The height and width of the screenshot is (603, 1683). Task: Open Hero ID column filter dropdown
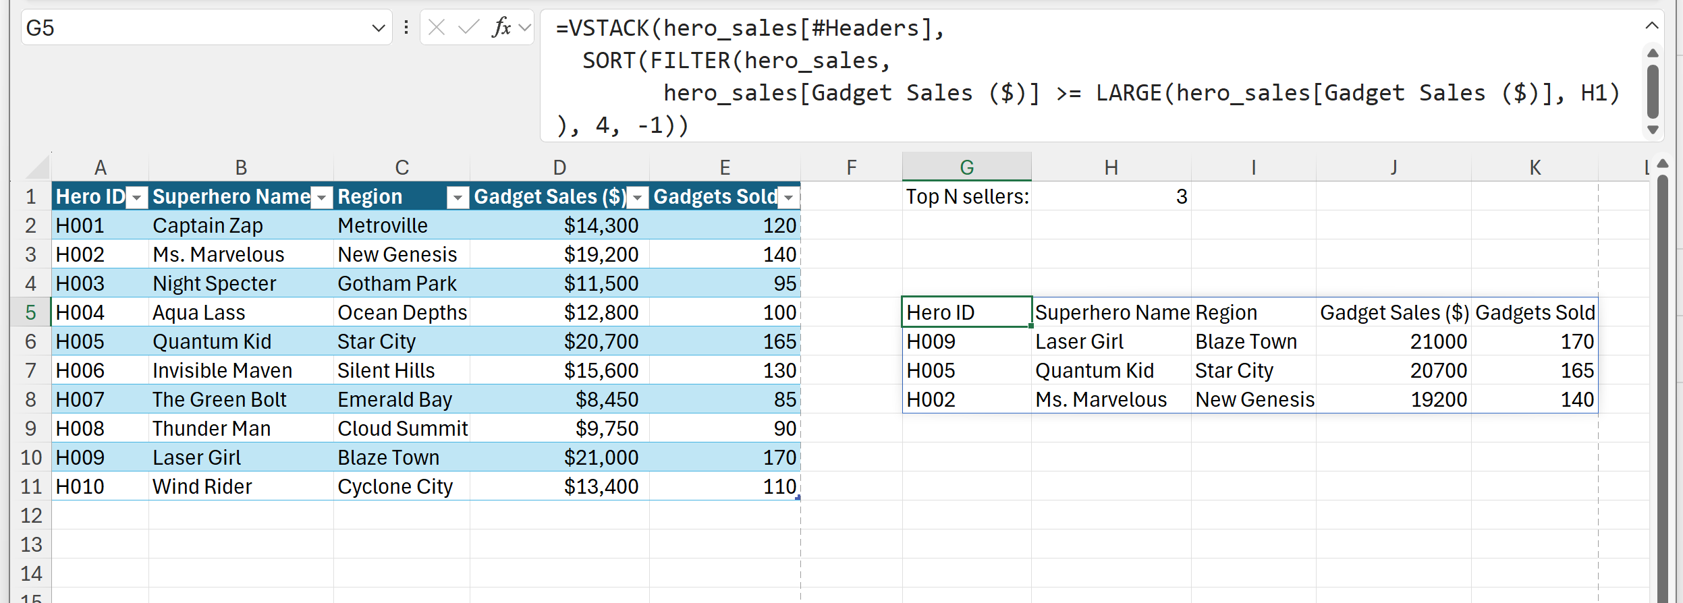[137, 198]
